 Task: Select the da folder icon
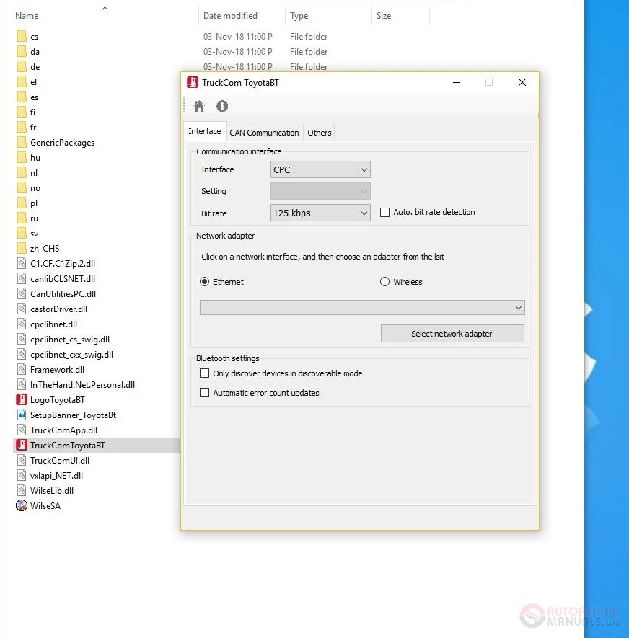point(22,52)
